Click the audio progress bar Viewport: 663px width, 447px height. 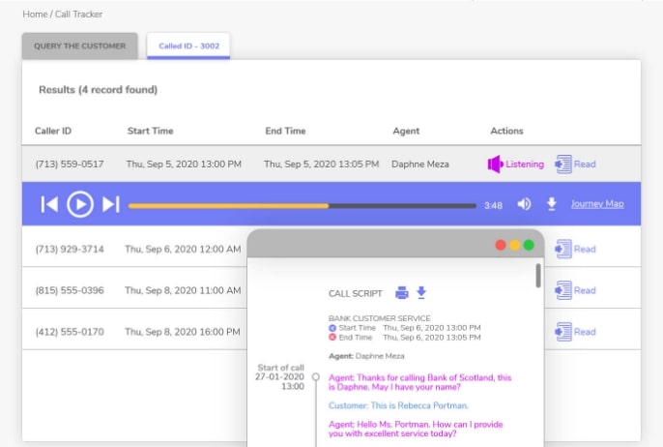(x=303, y=206)
